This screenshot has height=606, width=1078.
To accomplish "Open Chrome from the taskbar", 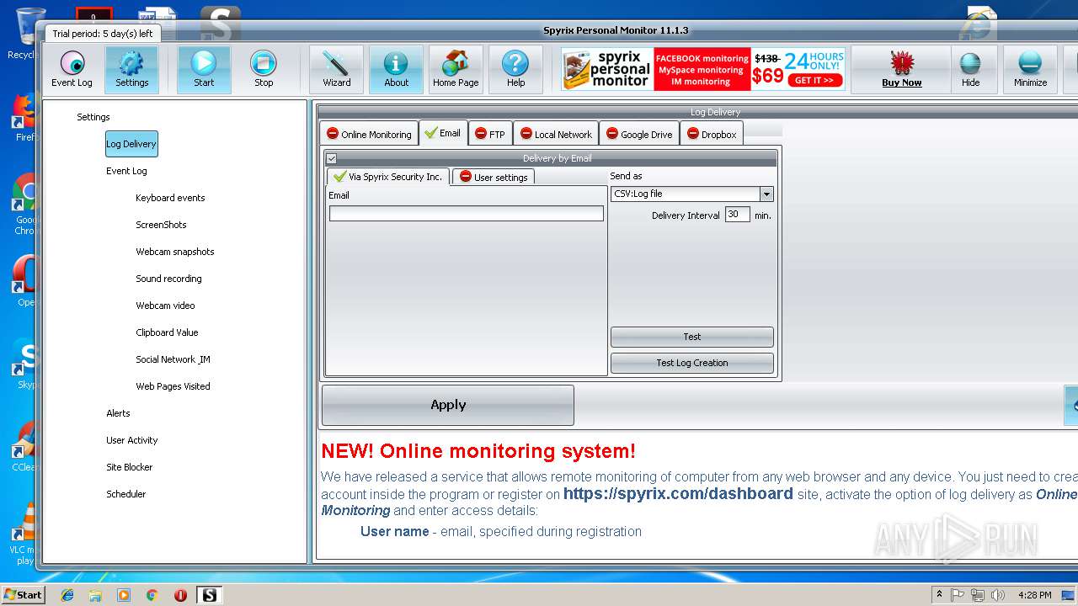I will click(x=152, y=595).
